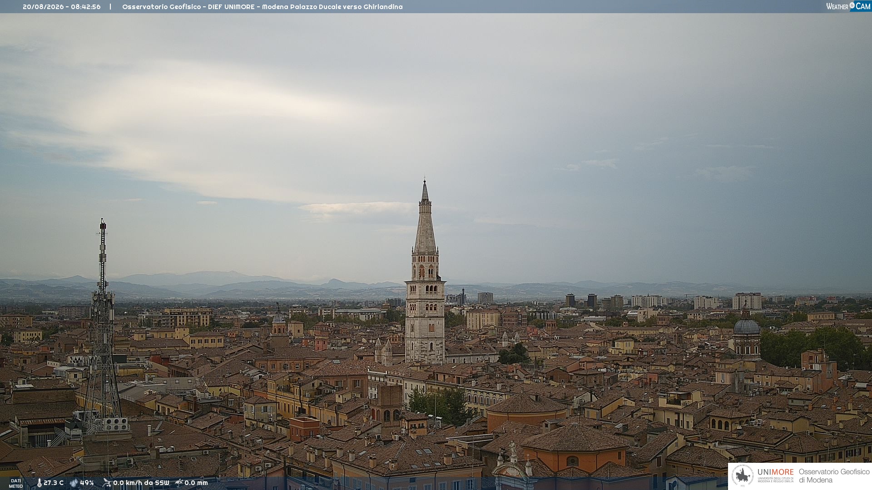Image resolution: width=872 pixels, height=490 pixels.
Task: Click the Osservatorio Geofisico DIEF UNIMORE title text
Action: click(263, 7)
